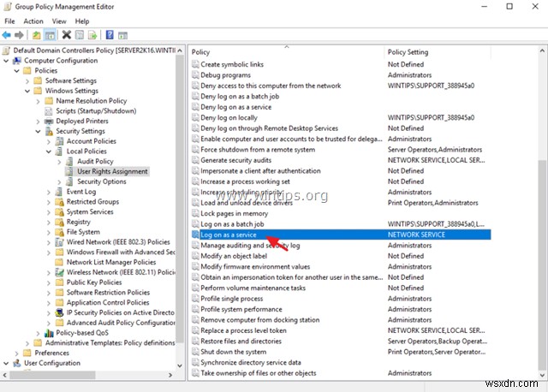548x392 pixels.
Task: Click the tree pane horizontal scrollbar thumb
Action: (x=52, y=375)
